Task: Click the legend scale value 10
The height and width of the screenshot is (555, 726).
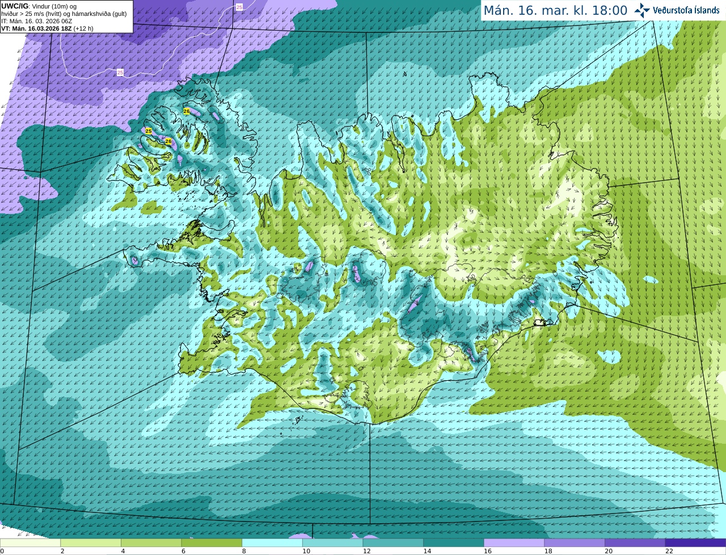Action: click(306, 551)
